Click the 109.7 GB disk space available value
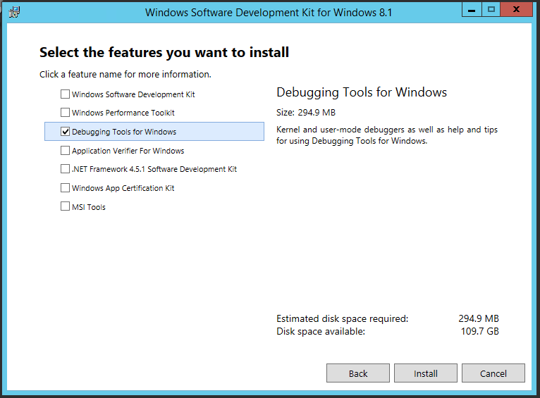Screen dimensions: 540x398 (480, 331)
